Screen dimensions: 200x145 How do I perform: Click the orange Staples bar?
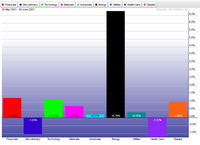178,110
